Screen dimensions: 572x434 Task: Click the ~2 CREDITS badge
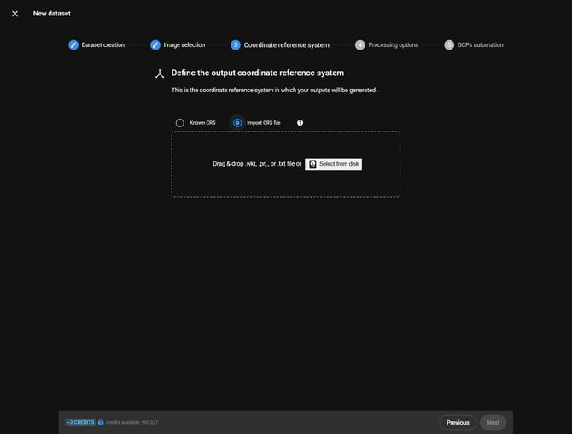[x=80, y=422]
